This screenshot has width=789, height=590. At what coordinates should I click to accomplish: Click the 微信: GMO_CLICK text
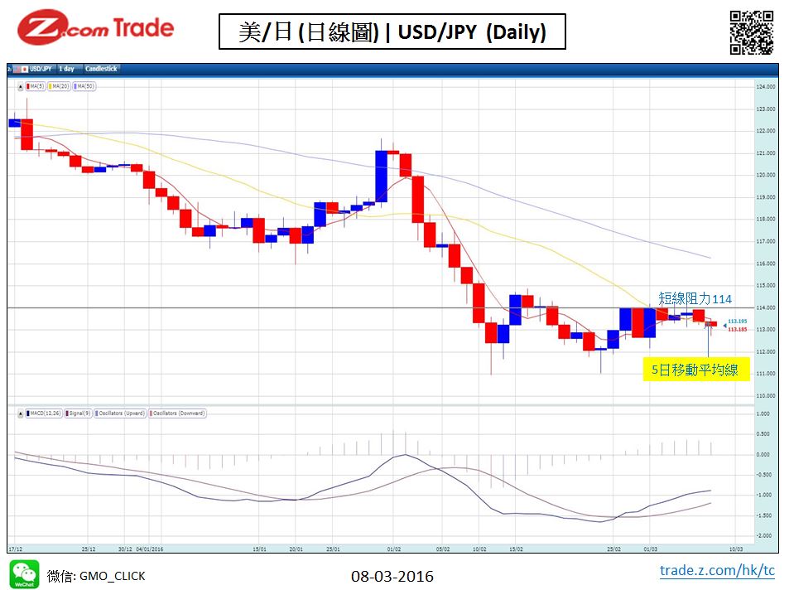tap(95, 576)
